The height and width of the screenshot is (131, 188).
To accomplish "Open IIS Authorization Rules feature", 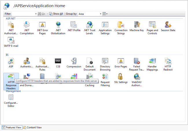I will coord(42,64).
